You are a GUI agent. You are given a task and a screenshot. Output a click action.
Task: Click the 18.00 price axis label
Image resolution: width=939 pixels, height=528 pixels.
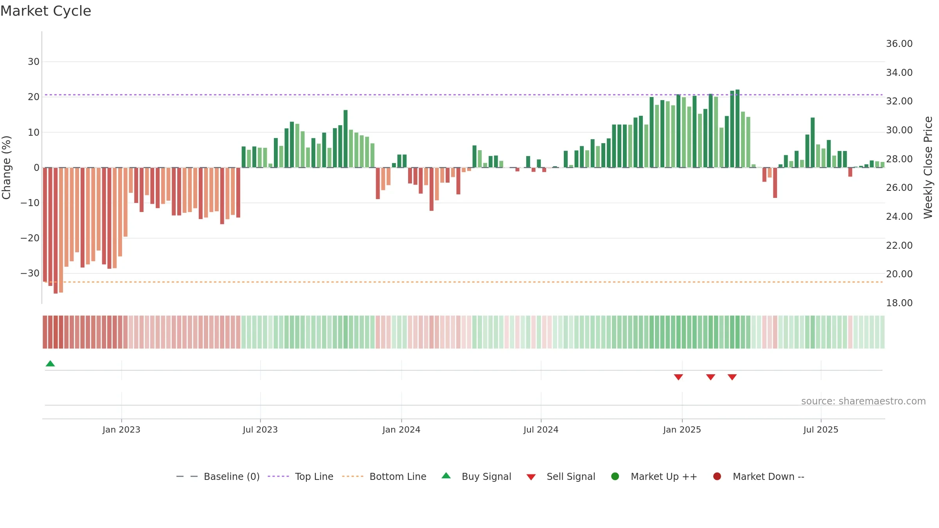click(x=899, y=303)
